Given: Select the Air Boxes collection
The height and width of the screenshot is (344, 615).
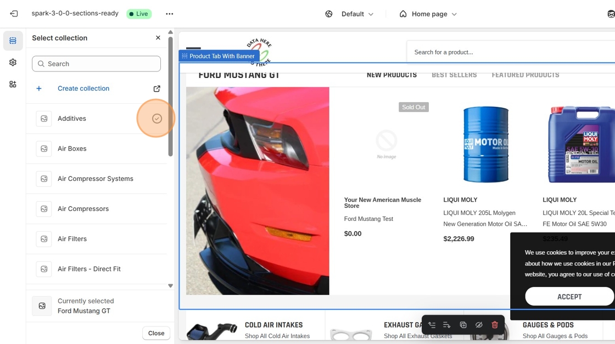Looking at the screenshot, I should tap(97, 149).
